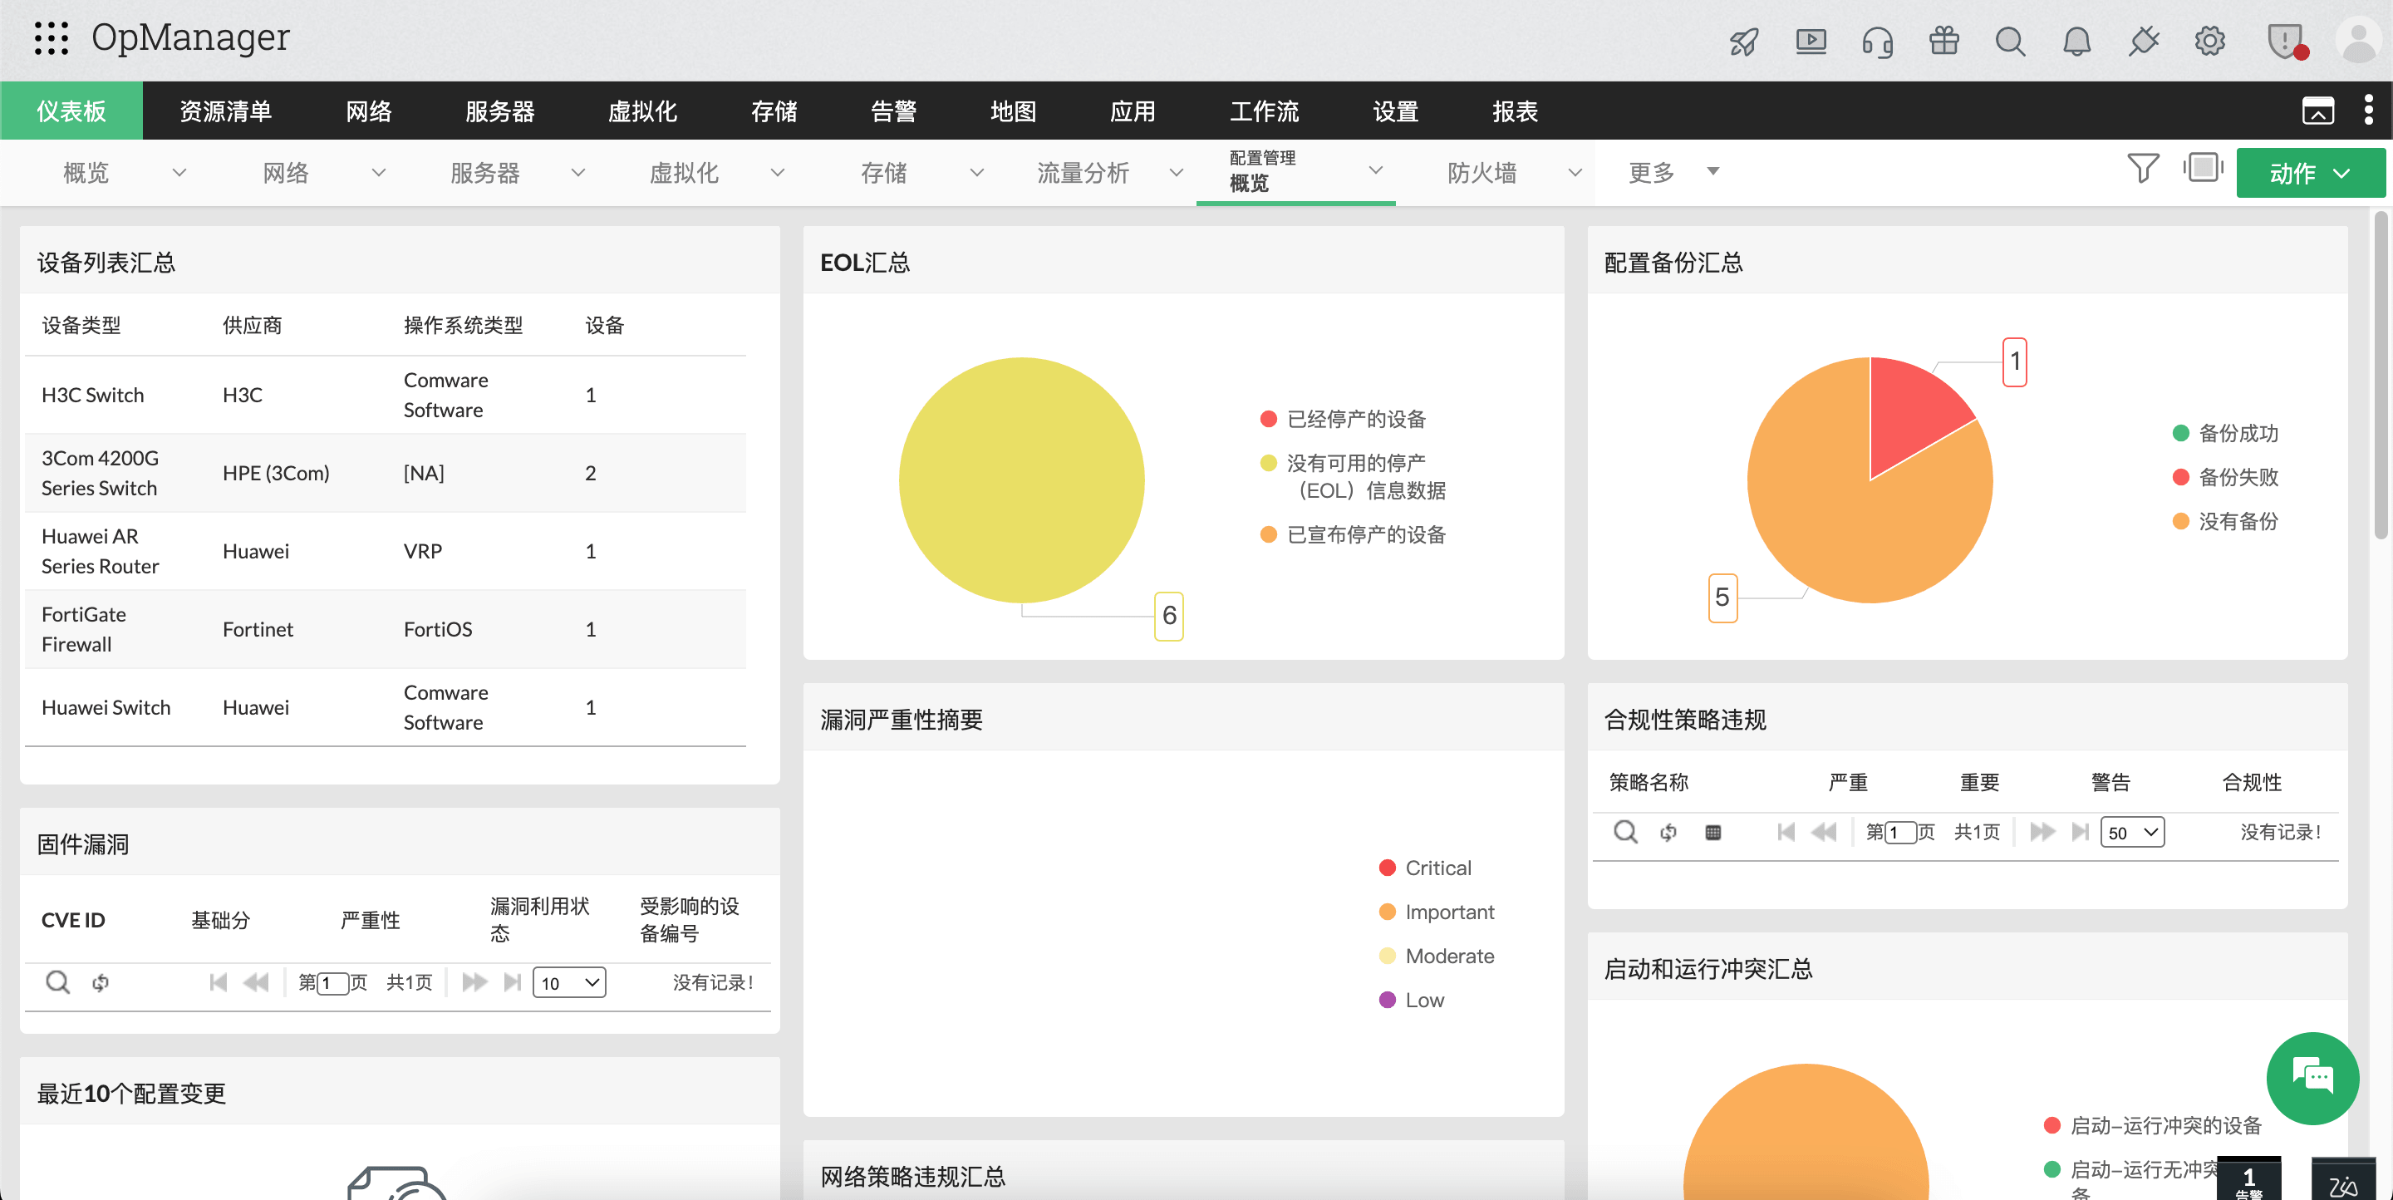
Task: Open the 地图 tab
Action: click(x=1014, y=111)
